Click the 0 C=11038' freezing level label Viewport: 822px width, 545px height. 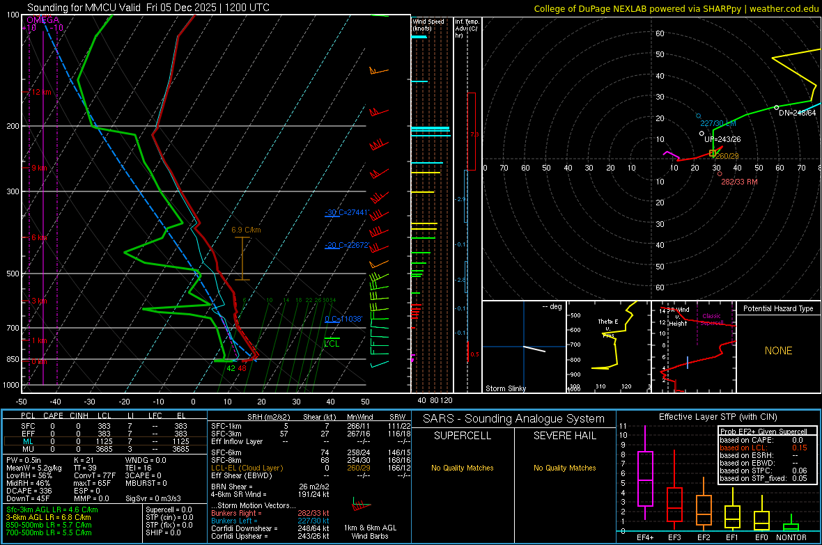click(x=343, y=319)
